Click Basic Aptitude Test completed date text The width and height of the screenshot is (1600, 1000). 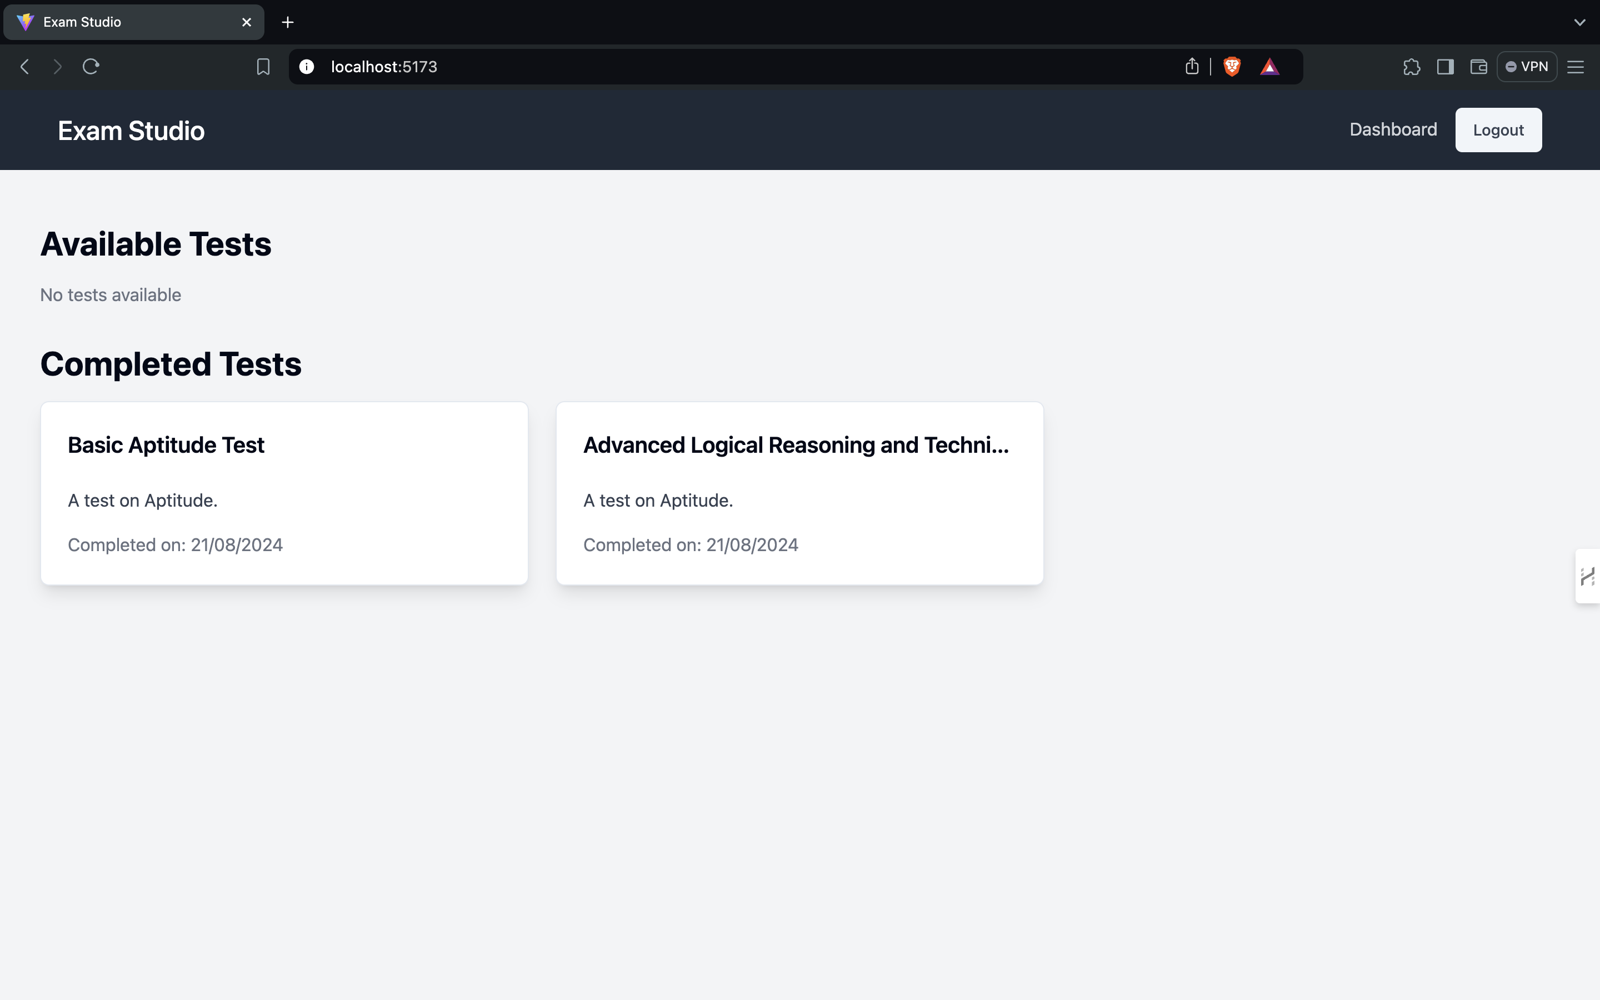tap(175, 545)
